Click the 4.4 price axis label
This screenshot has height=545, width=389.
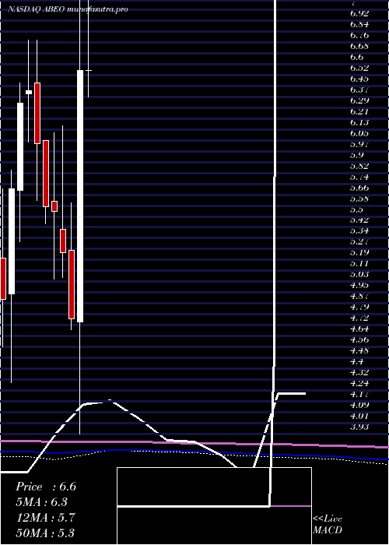357,361
